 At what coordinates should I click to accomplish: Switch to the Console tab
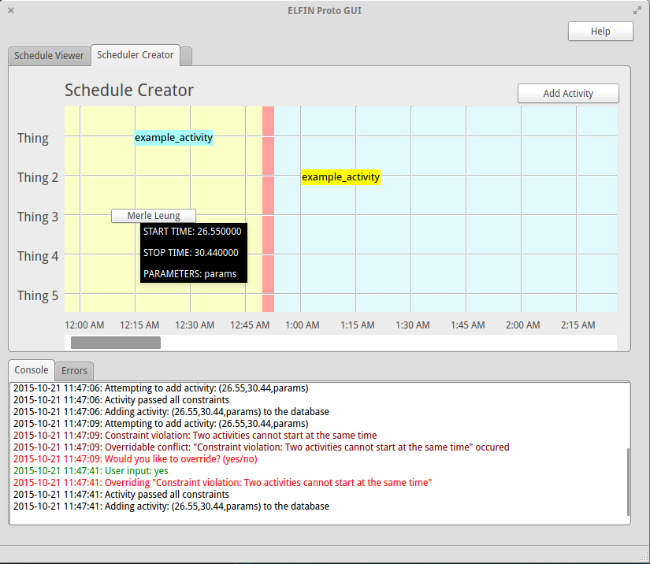[x=32, y=370]
